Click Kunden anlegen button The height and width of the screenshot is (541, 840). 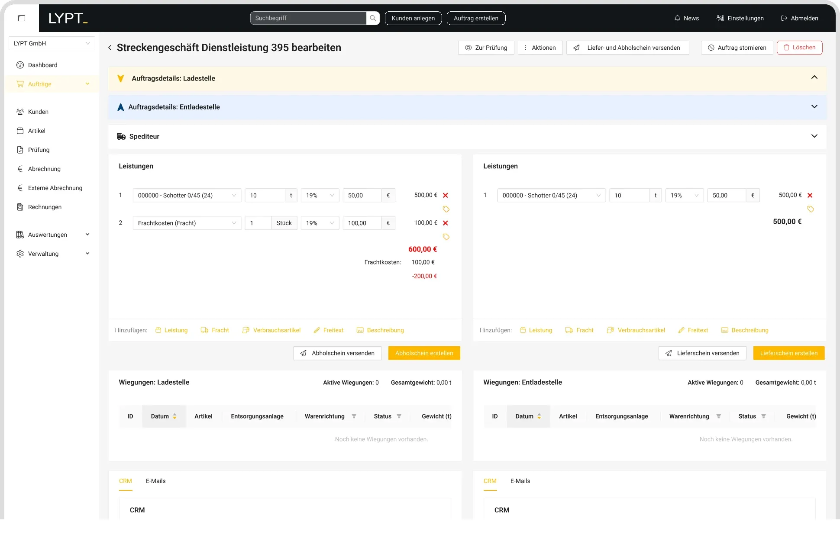pos(414,18)
